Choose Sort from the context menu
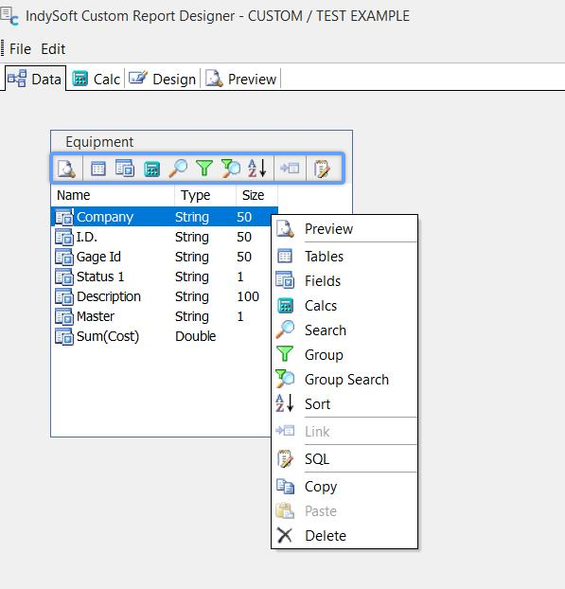This screenshot has width=565, height=589. click(x=344, y=404)
